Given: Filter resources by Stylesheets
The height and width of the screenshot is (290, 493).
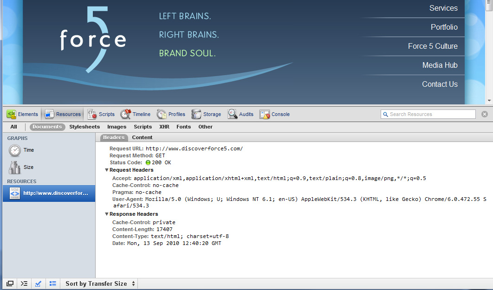Looking at the screenshot, I should 84,127.
